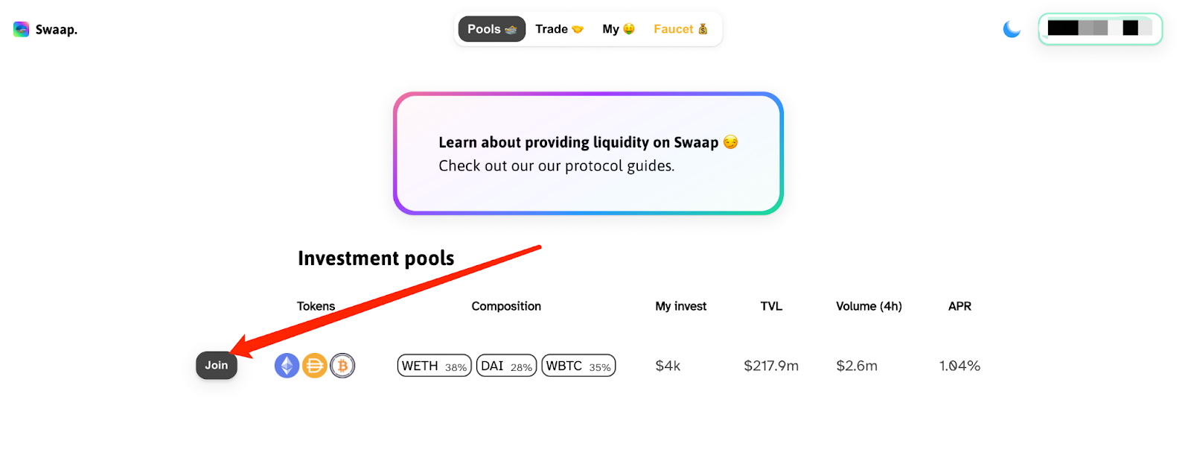
Task: Switch to the Trade tab
Action: tap(560, 29)
